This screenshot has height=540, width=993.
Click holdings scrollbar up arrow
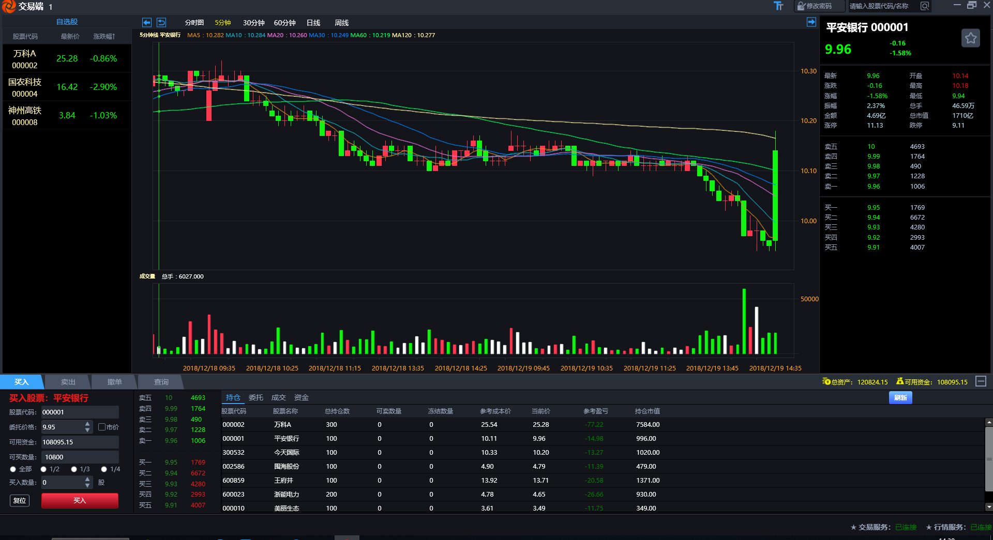pyautogui.click(x=989, y=422)
